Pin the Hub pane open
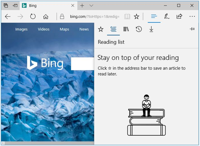200x146 pixels. point(192,29)
